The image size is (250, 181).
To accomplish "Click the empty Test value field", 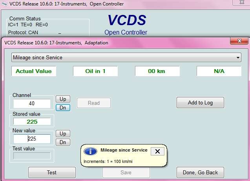I will pos(32,156).
